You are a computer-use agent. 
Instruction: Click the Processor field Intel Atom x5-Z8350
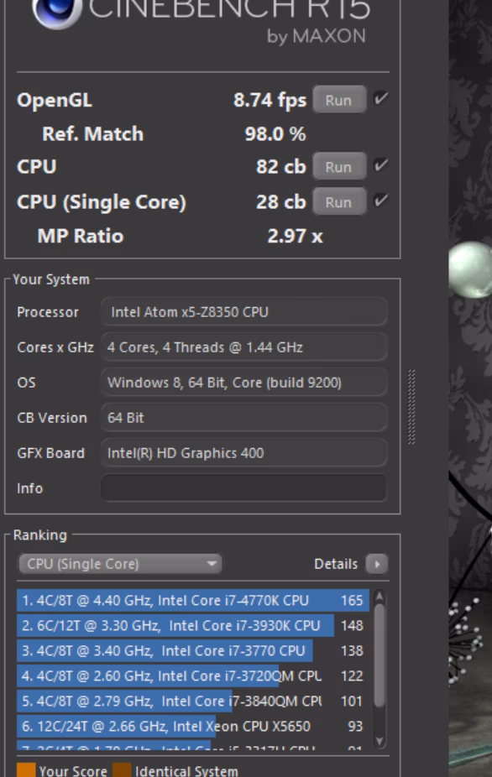click(x=243, y=311)
